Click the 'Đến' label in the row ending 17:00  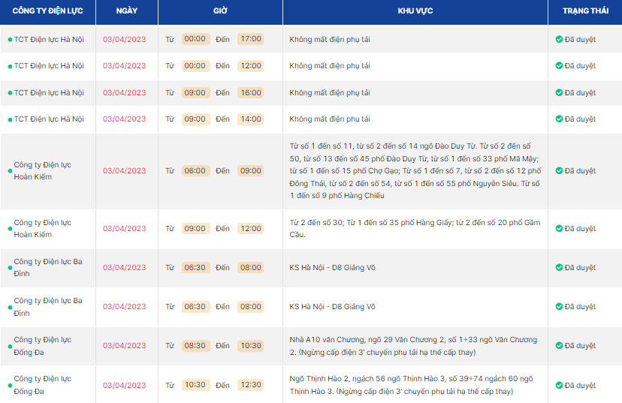pos(222,39)
